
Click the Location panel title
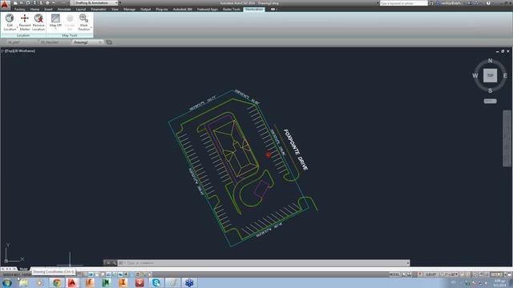[x=23, y=35]
